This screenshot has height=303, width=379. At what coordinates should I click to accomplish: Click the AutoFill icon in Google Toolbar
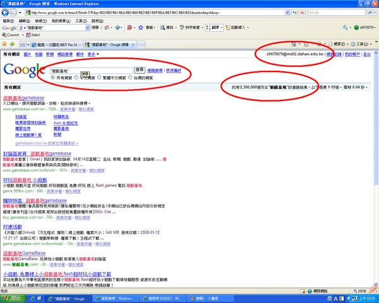[227, 28]
